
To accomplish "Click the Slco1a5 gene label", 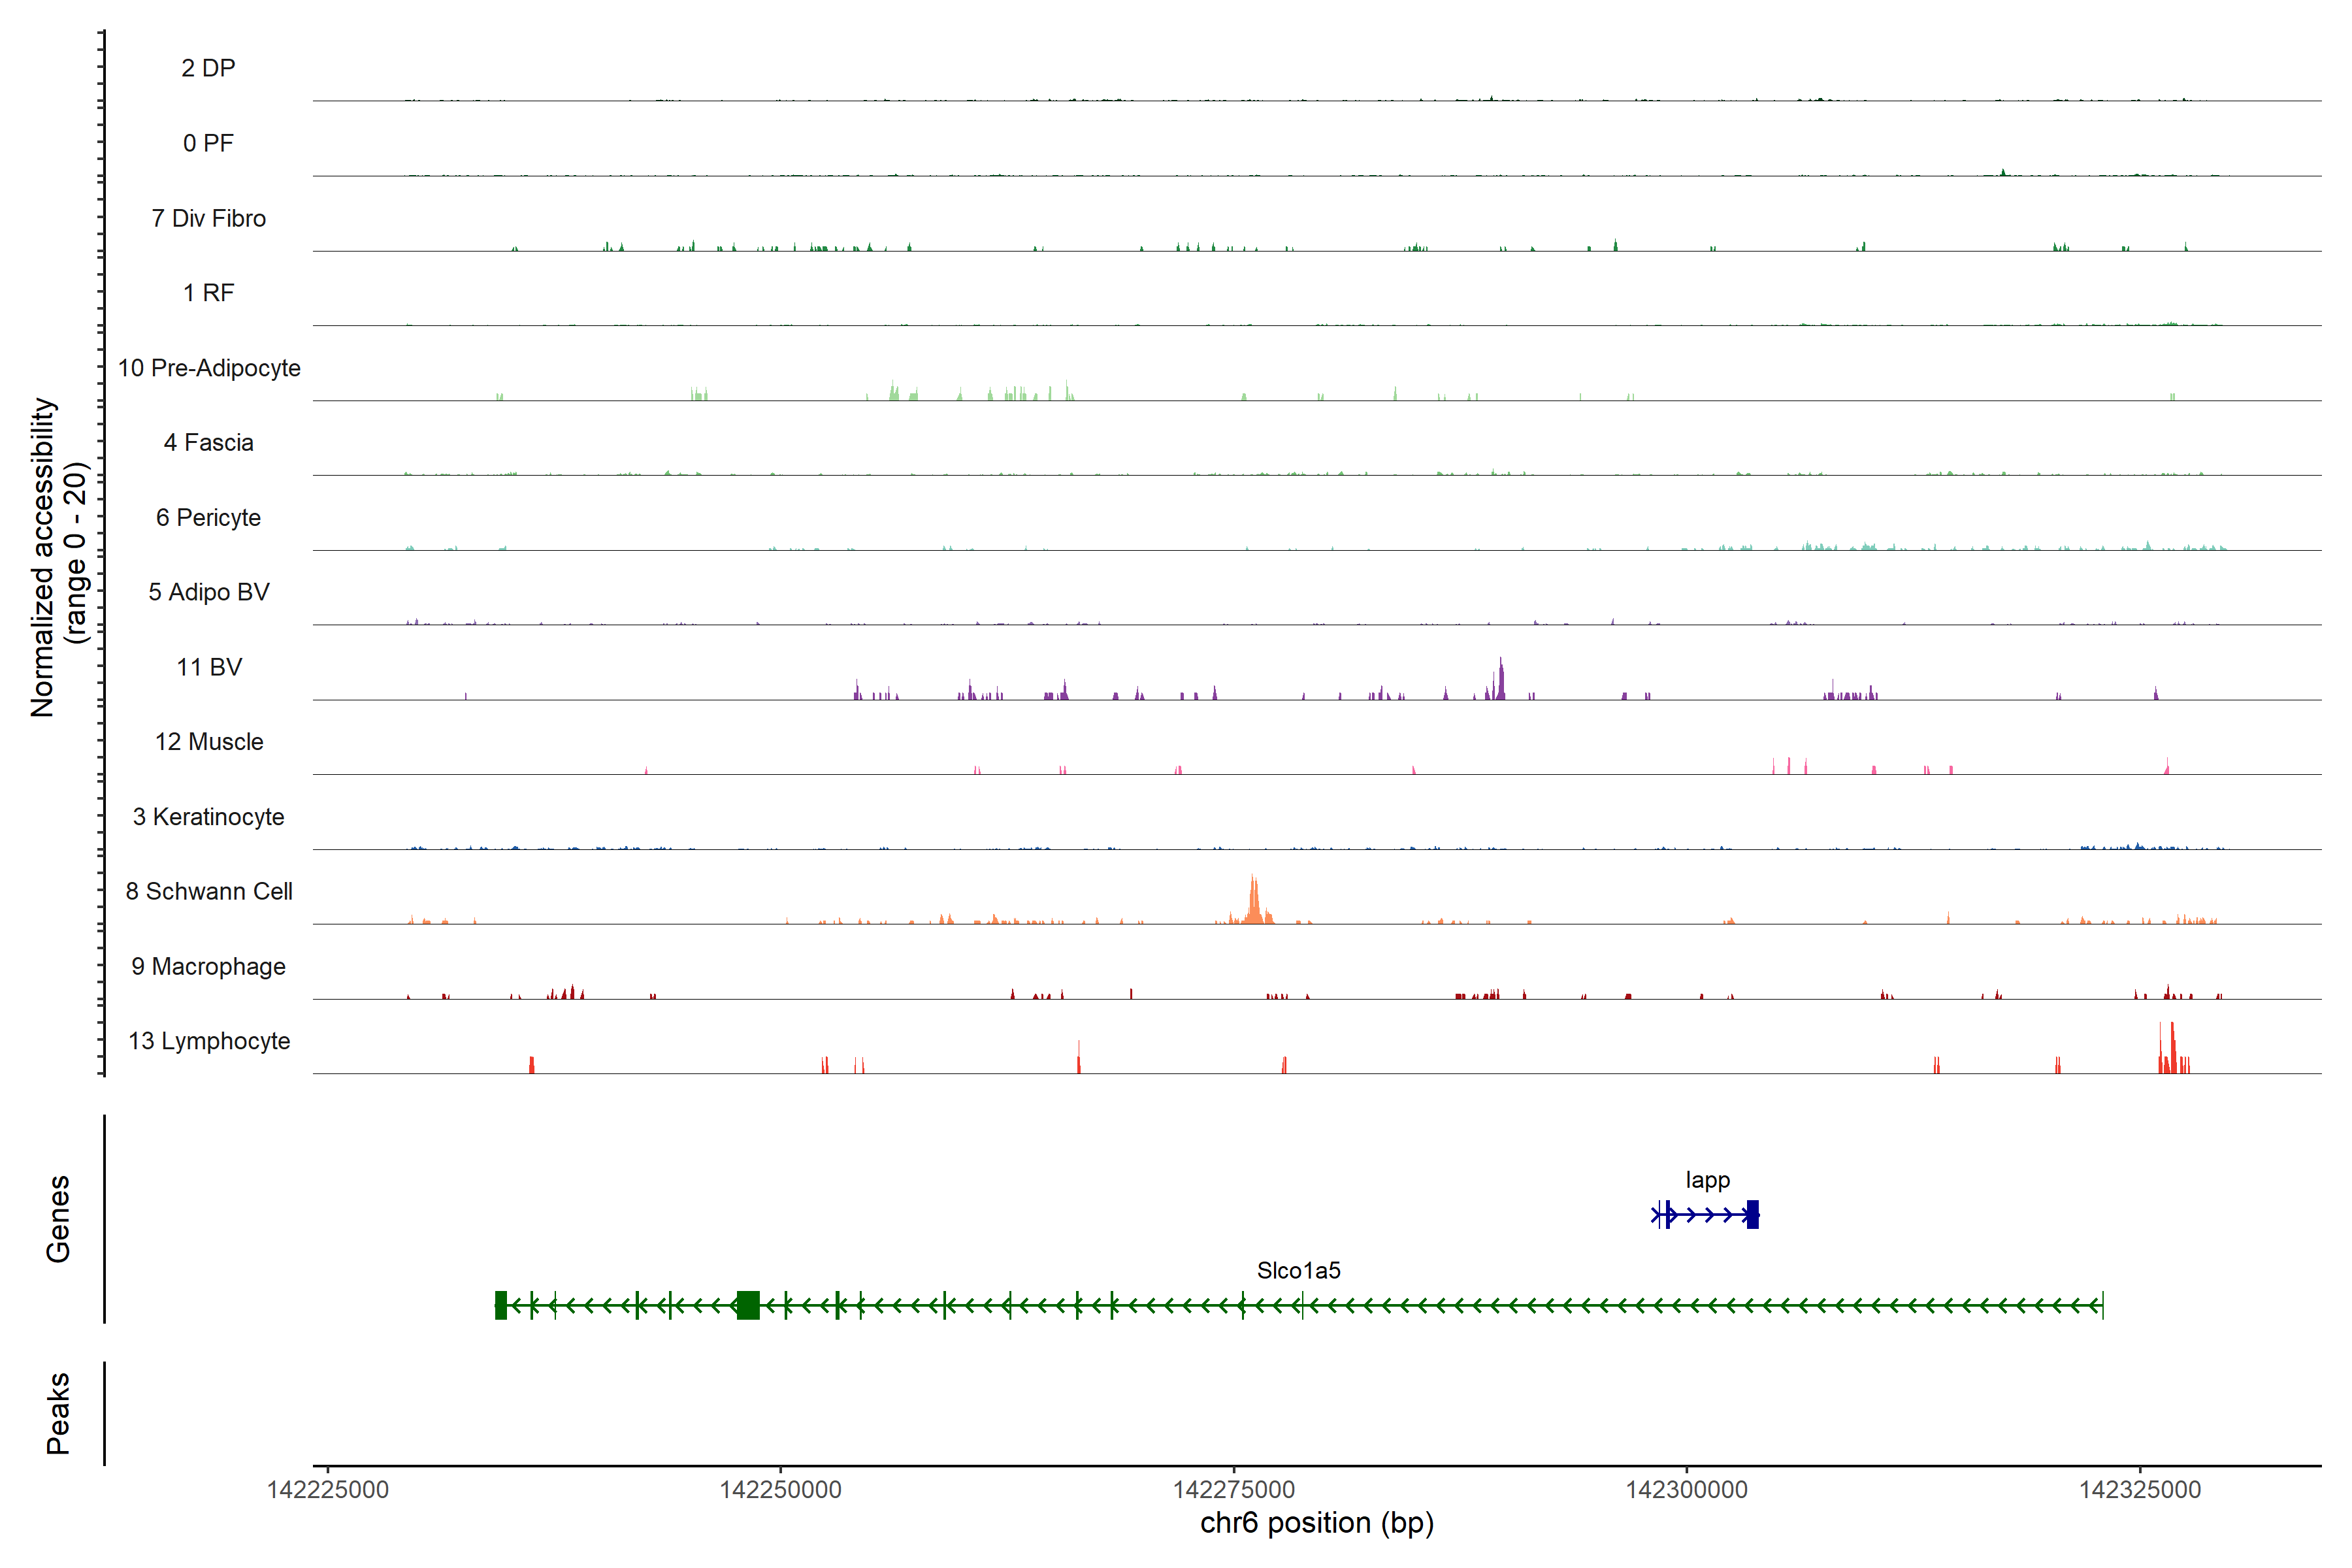I will 1298,1270.
